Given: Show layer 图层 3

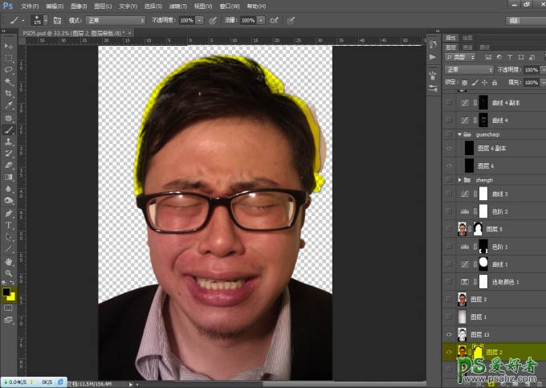Looking at the screenshot, I should (x=449, y=300).
